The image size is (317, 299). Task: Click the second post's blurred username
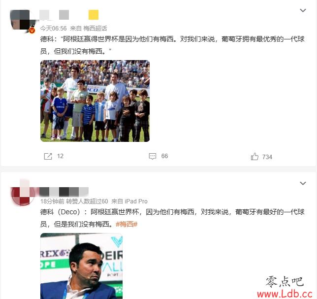coord(64,192)
